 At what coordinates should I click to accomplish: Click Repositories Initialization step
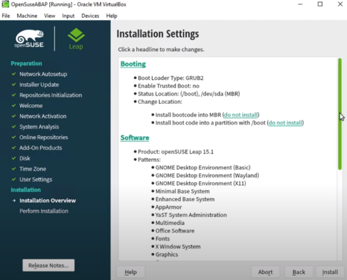tap(51, 95)
